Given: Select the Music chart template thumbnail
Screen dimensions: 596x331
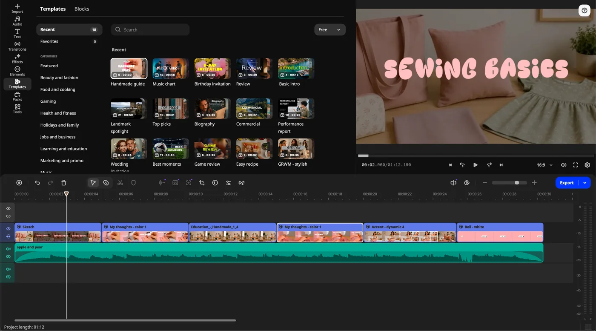Looking at the screenshot, I should [171, 69].
